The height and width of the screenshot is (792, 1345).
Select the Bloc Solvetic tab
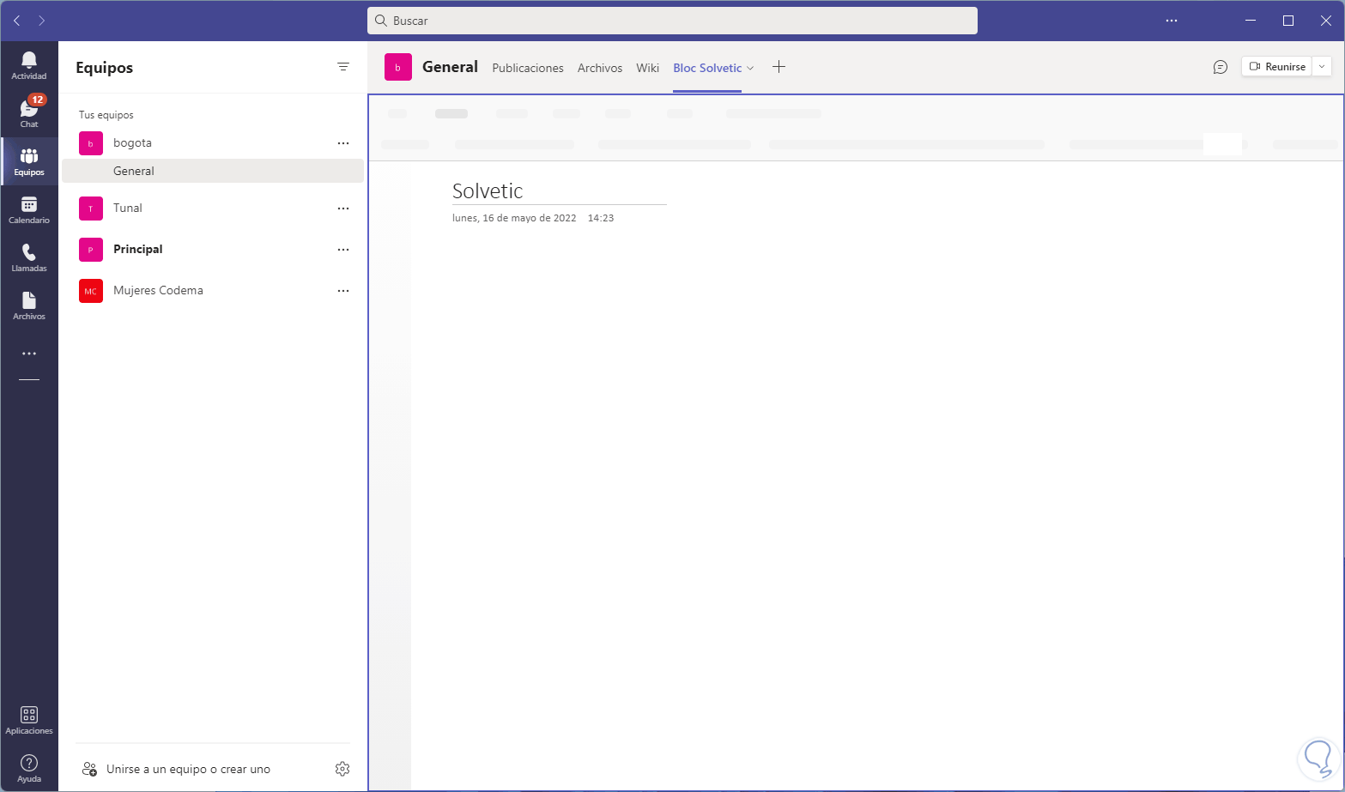pos(707,68)
